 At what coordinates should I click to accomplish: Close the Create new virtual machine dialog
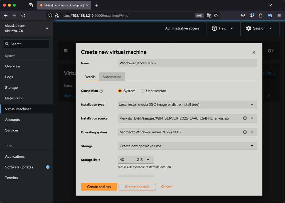[254, 52]
